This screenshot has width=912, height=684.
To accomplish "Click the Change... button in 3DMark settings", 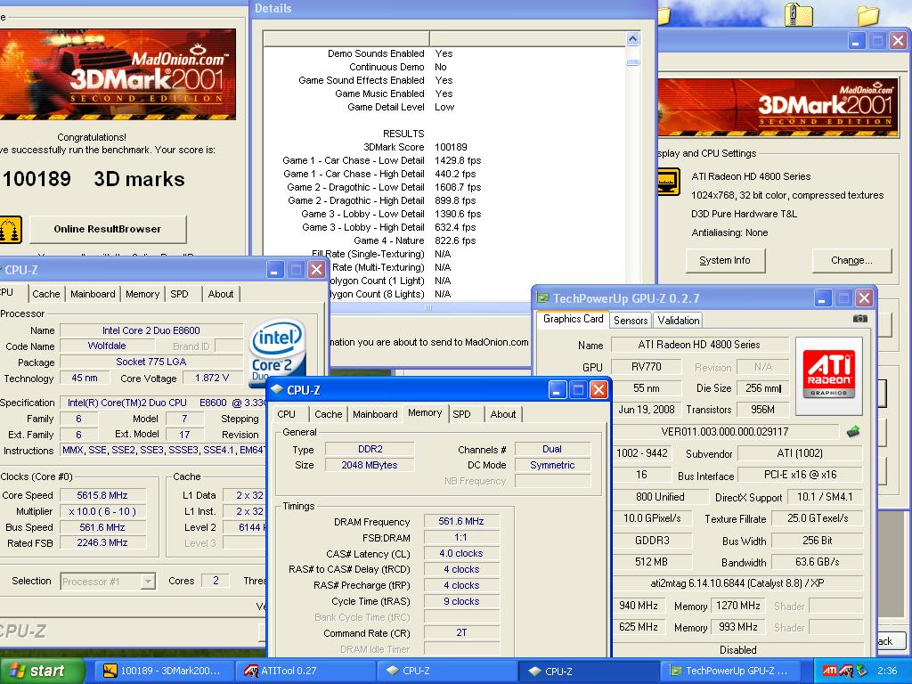I will click(851, 261).
